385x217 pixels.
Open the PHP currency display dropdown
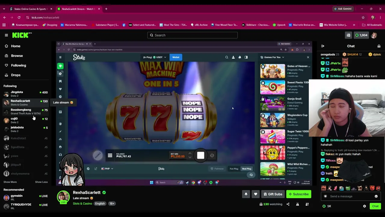tap(107, 169)
